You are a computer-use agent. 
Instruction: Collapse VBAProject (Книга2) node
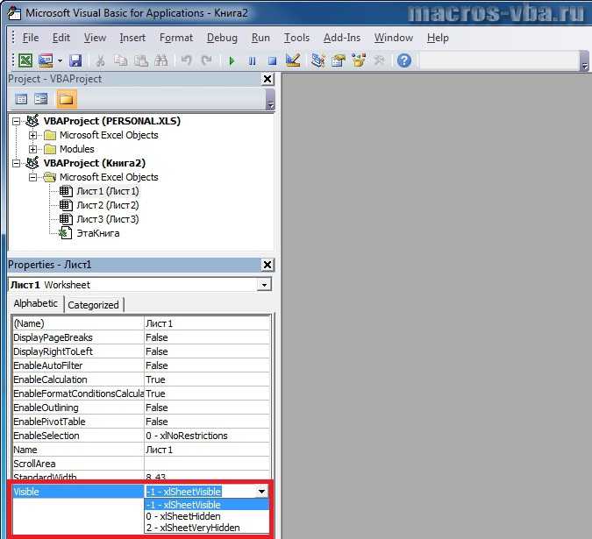tap(17, 163)
